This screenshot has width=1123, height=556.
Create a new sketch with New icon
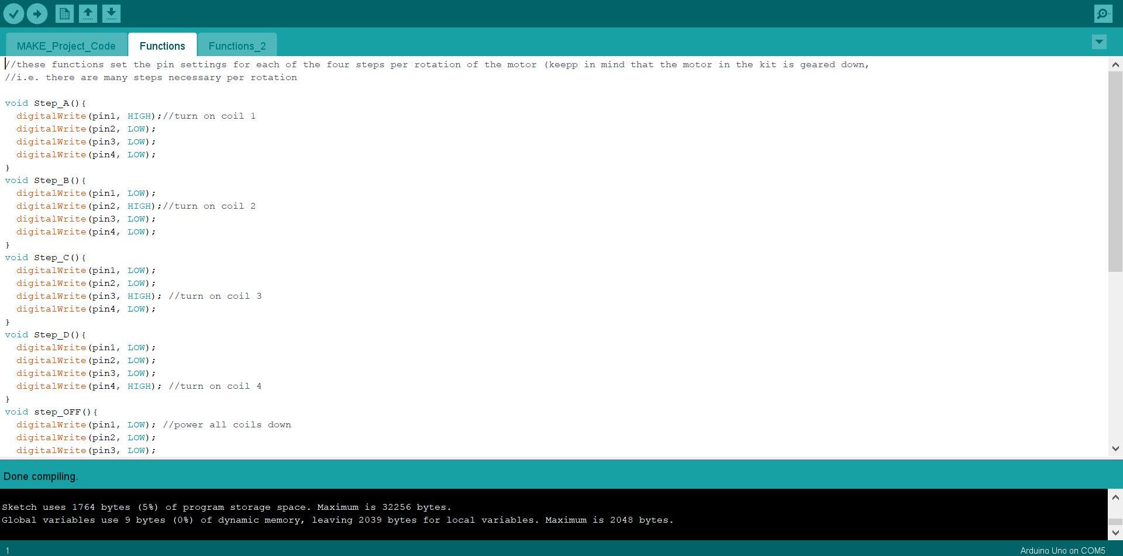[x=64, y=13]
